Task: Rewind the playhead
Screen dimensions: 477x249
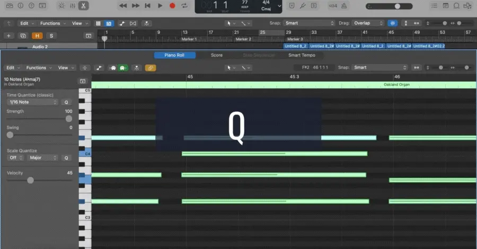Action: tap(123, 5)
